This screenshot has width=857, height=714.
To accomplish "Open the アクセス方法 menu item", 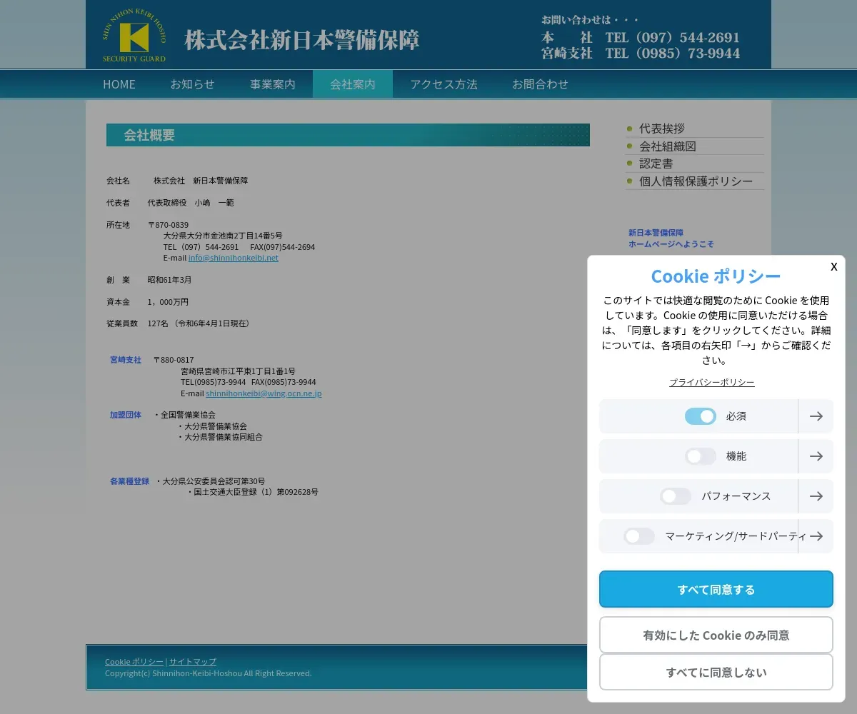I will coord(443,84).
